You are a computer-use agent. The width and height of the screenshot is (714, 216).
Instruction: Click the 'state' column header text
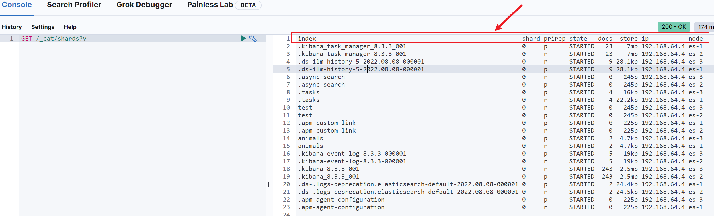coord(578,39)
